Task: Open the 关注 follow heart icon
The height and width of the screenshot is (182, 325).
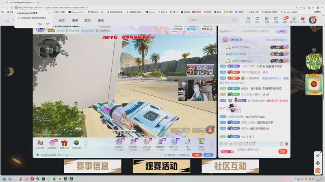Action: (x=257, y=20)
